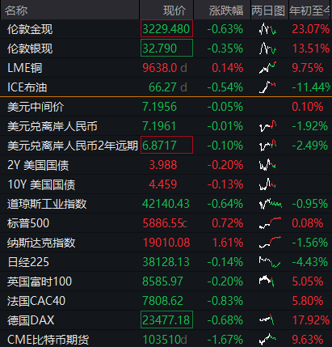
Task: Open CME比特币期货 sparkline chart
Action: (x=267, y=340)
